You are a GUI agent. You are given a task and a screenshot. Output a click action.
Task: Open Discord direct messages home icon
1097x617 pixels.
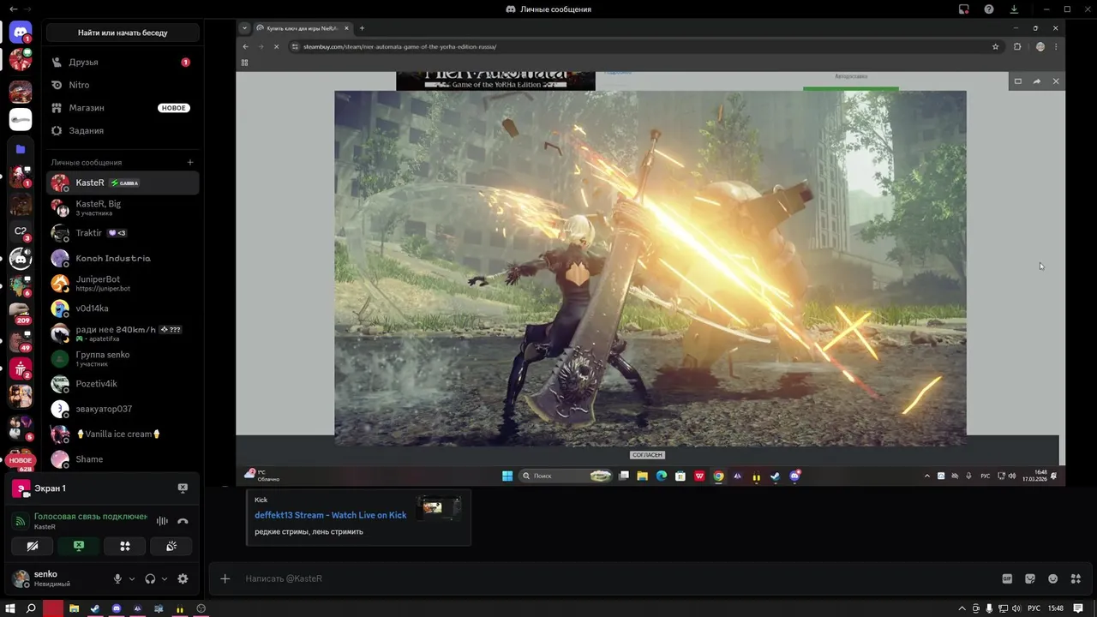[x=21, y=32]
